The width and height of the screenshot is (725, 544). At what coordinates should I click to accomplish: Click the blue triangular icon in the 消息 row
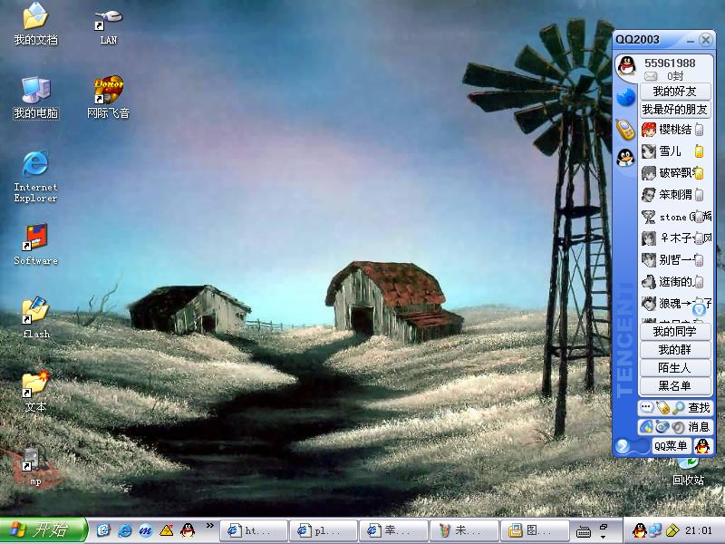click(x=646, y=426)
